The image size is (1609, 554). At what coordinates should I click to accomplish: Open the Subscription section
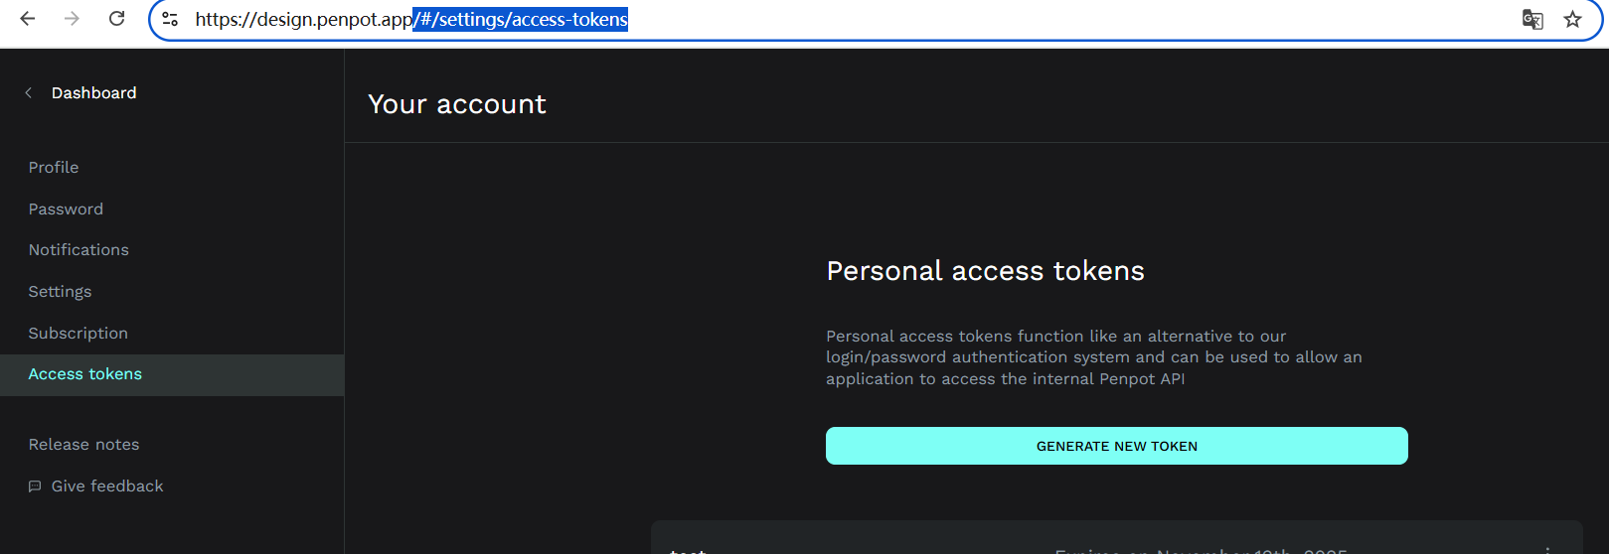point(78,334)
